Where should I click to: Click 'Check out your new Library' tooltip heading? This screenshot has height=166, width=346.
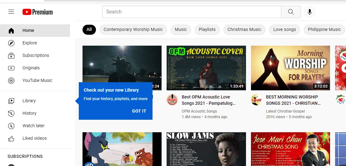point(111,90)
